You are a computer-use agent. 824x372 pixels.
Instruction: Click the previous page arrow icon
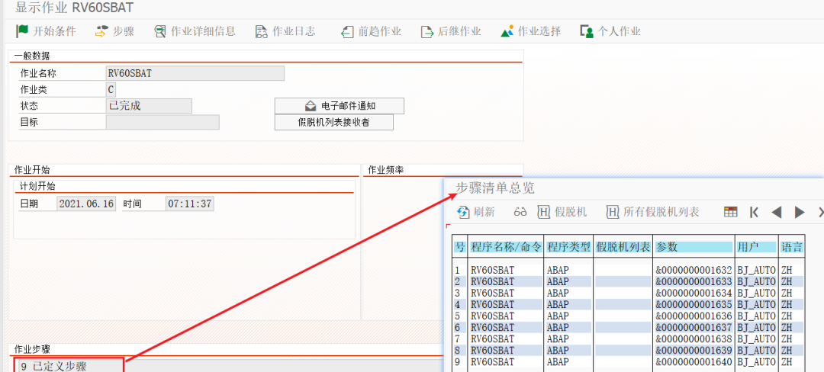[777, 212]
